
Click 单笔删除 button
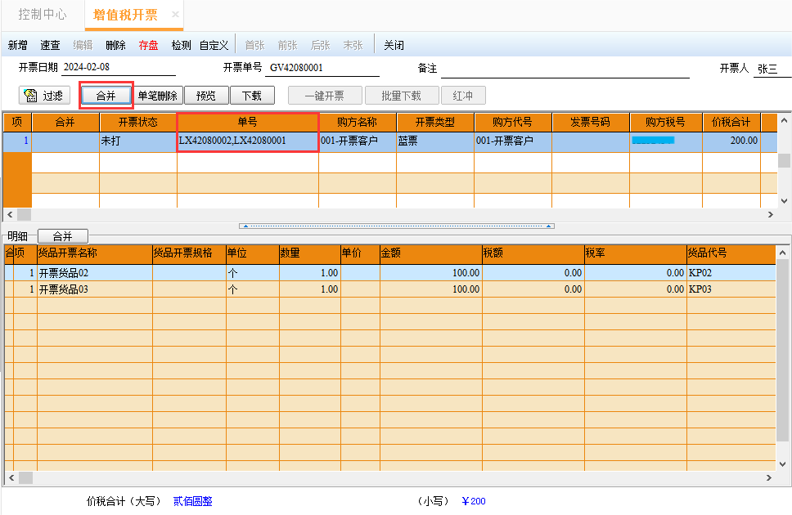coord(158,96)
